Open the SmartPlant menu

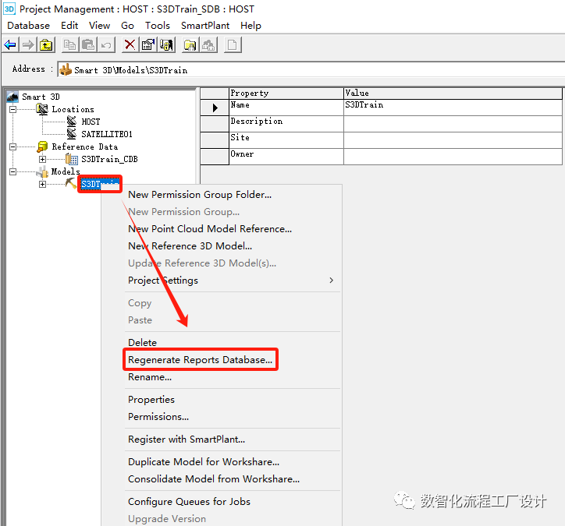click(x=205, y=26)
